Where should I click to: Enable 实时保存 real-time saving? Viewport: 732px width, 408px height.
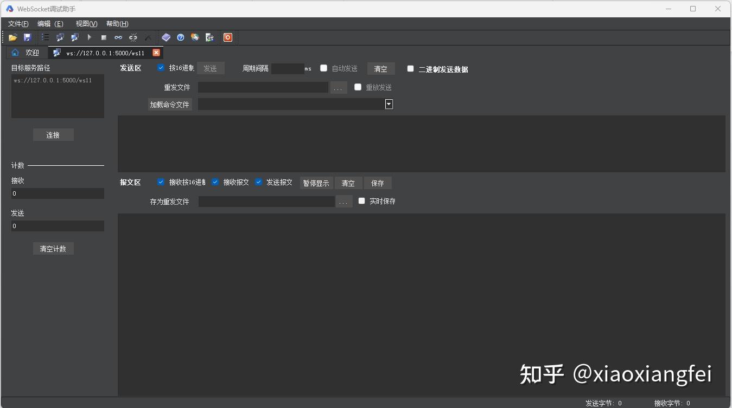(x=362, y=201)
